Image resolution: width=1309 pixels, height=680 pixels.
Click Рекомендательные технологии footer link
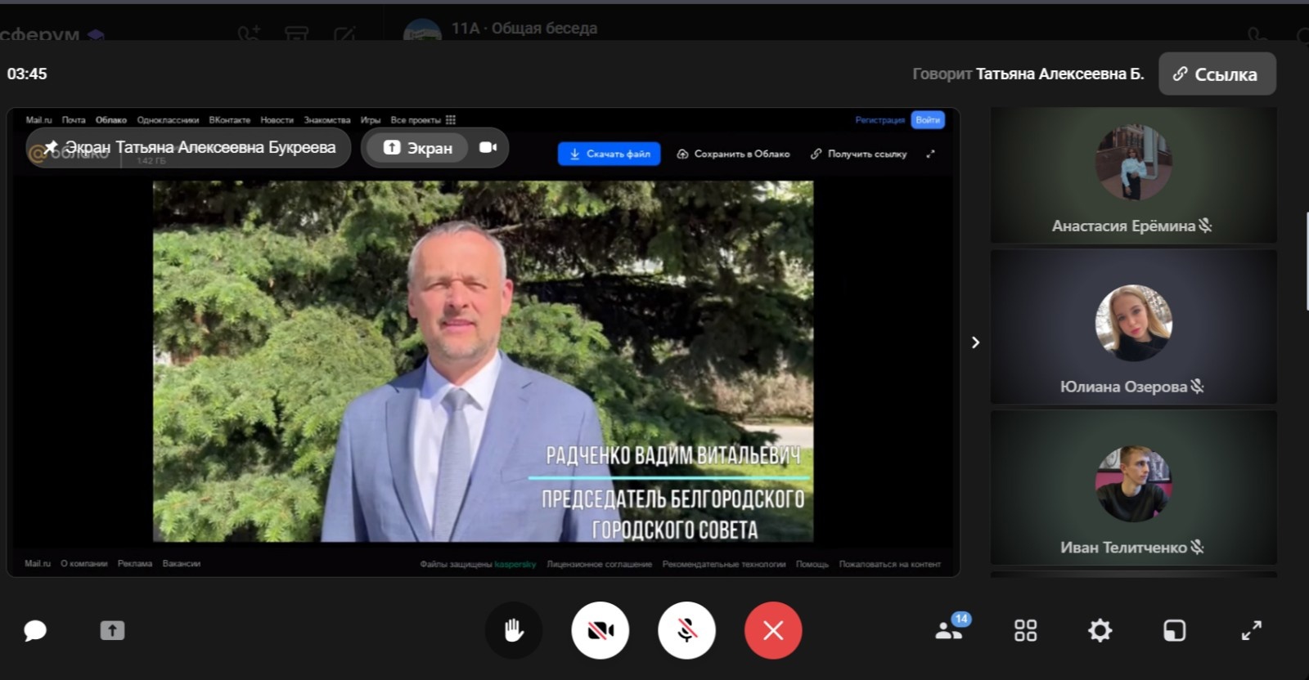pyautogui.click(x=724, y=564)
